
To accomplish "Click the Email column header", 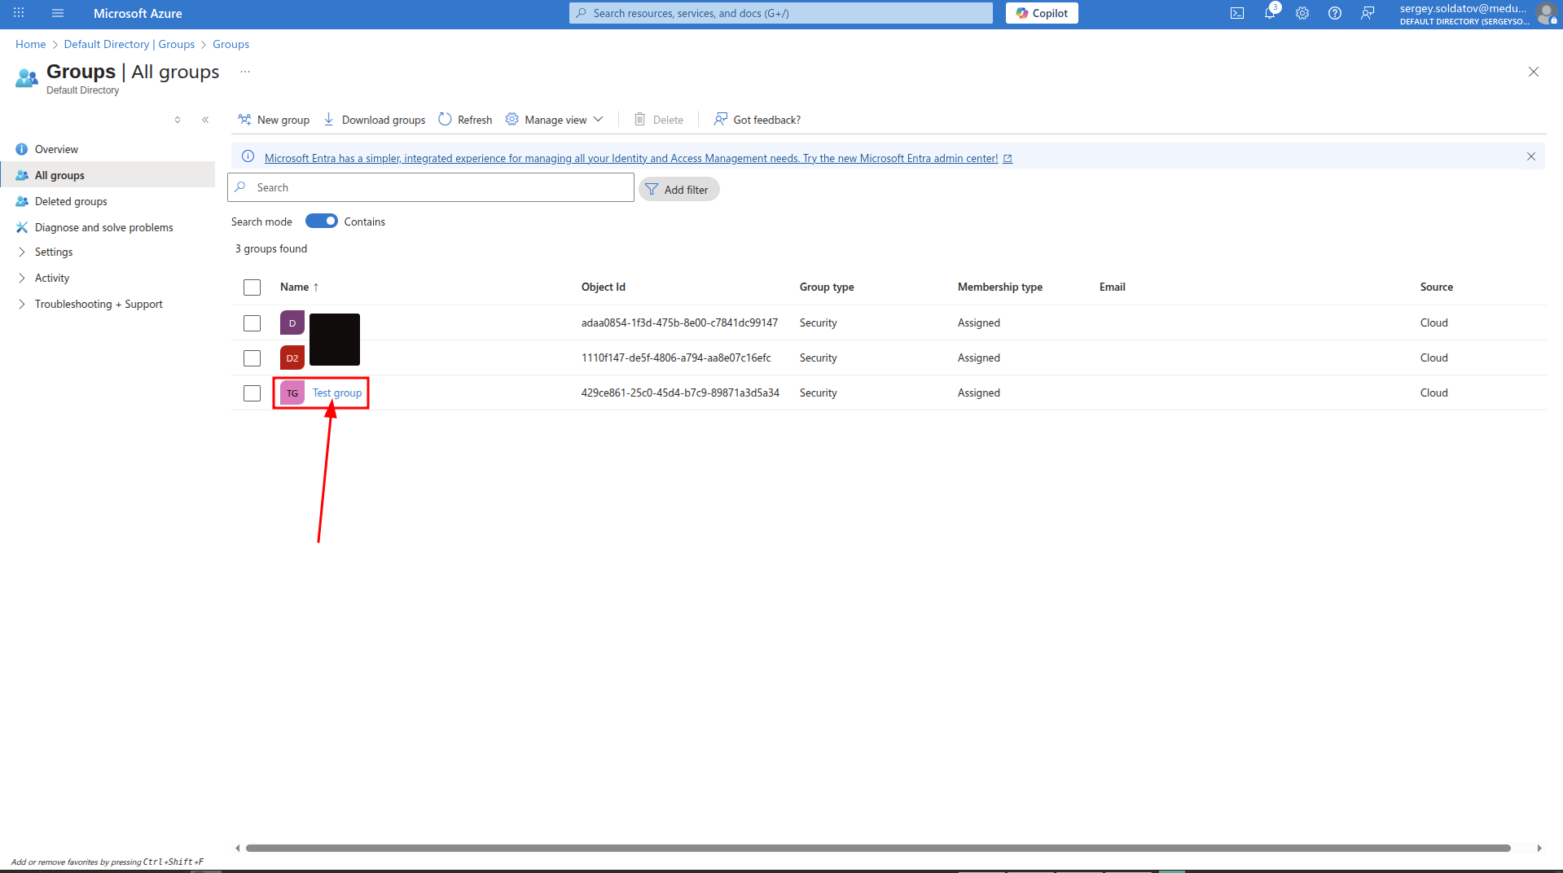I will click(1113, 287).
